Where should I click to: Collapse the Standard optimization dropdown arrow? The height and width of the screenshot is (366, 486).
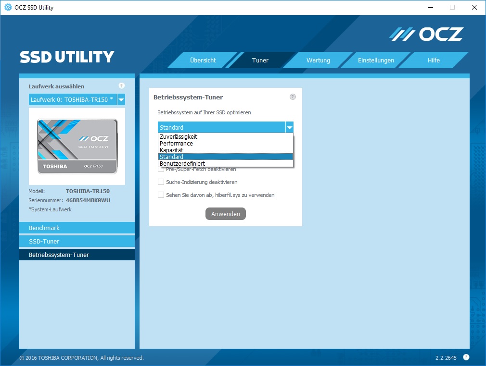click(x=289, y=128)
